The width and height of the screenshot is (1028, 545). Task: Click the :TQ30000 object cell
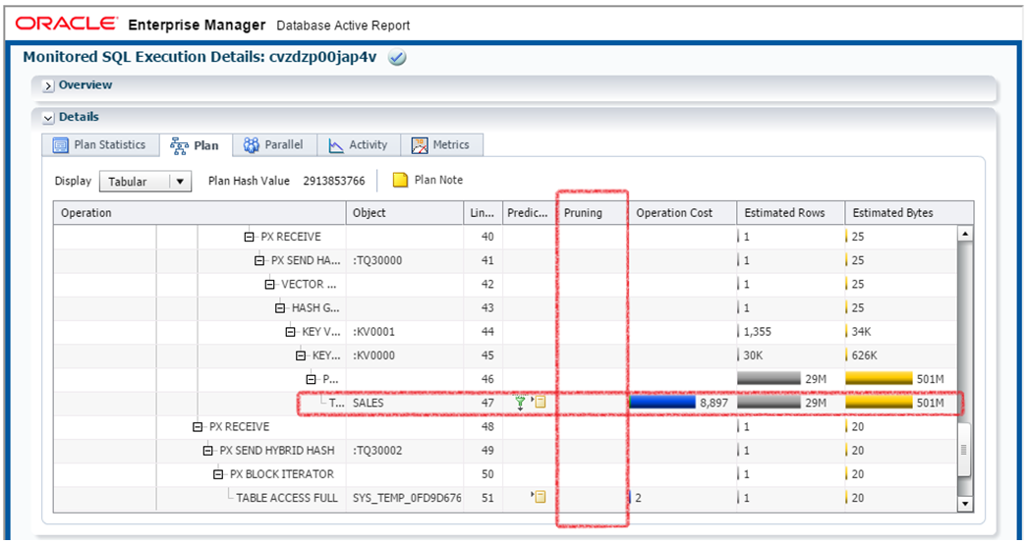tap(377, 260)
